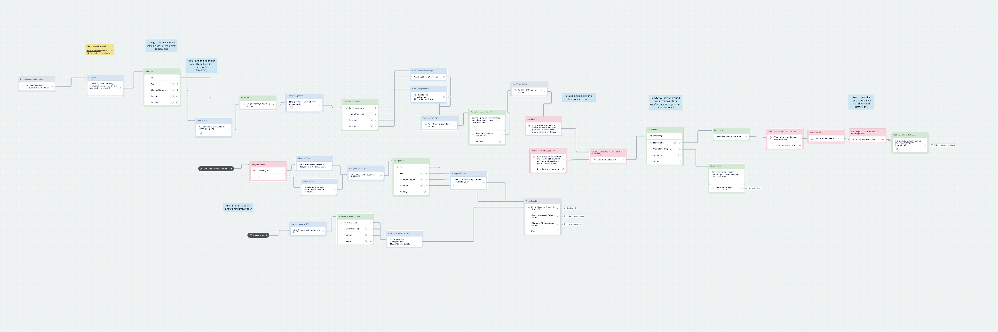998x332 pixels.
Task: Click the blue note right of the small gray block
Action: [x=579, y=97]
